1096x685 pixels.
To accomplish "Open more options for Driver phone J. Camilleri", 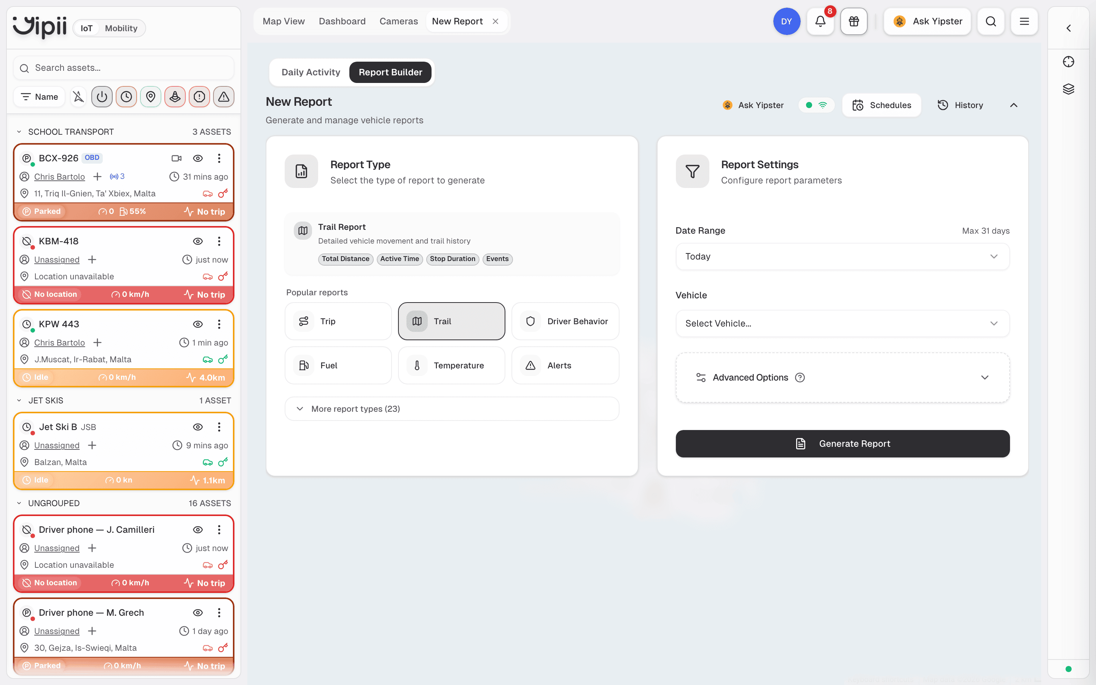I will [x=219, y=530].
